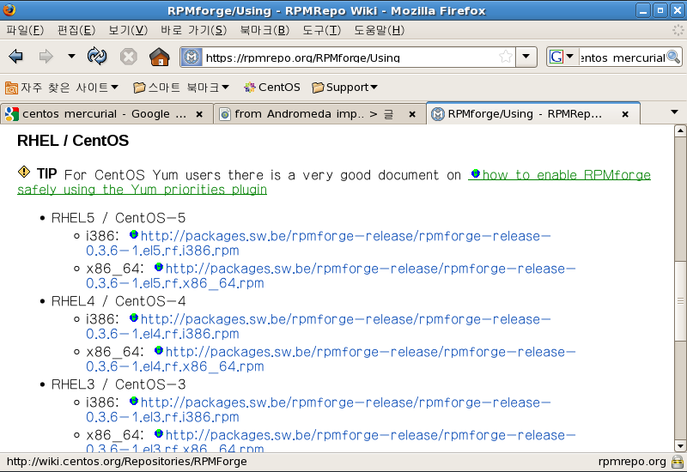Screen dimensions: 687x472
Task: Open the 편집(E) menu
Action: (76, 30)
